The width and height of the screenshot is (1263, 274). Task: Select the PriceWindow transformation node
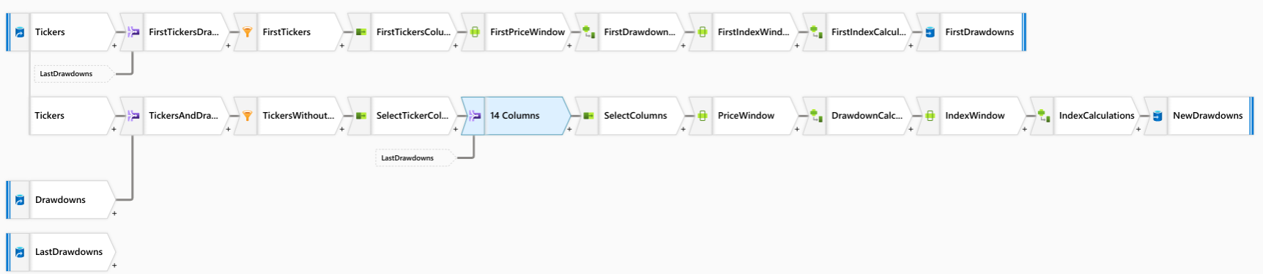click(746, 116)
